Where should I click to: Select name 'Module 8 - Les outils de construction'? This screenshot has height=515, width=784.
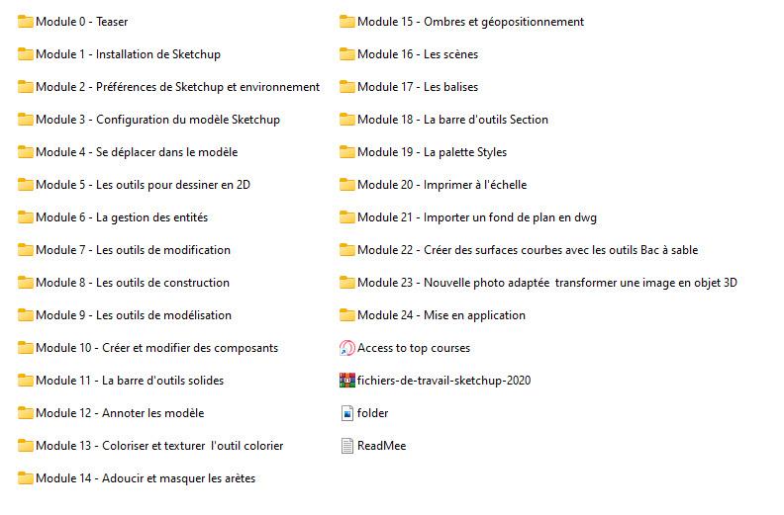pos(133,283)
